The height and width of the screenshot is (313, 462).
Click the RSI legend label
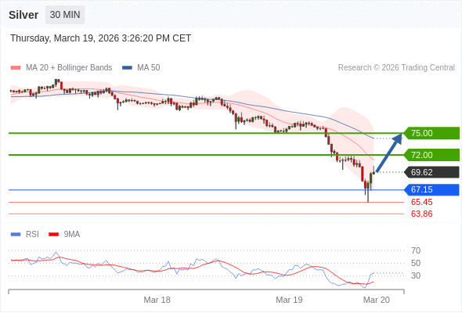(x=32, y=235)
